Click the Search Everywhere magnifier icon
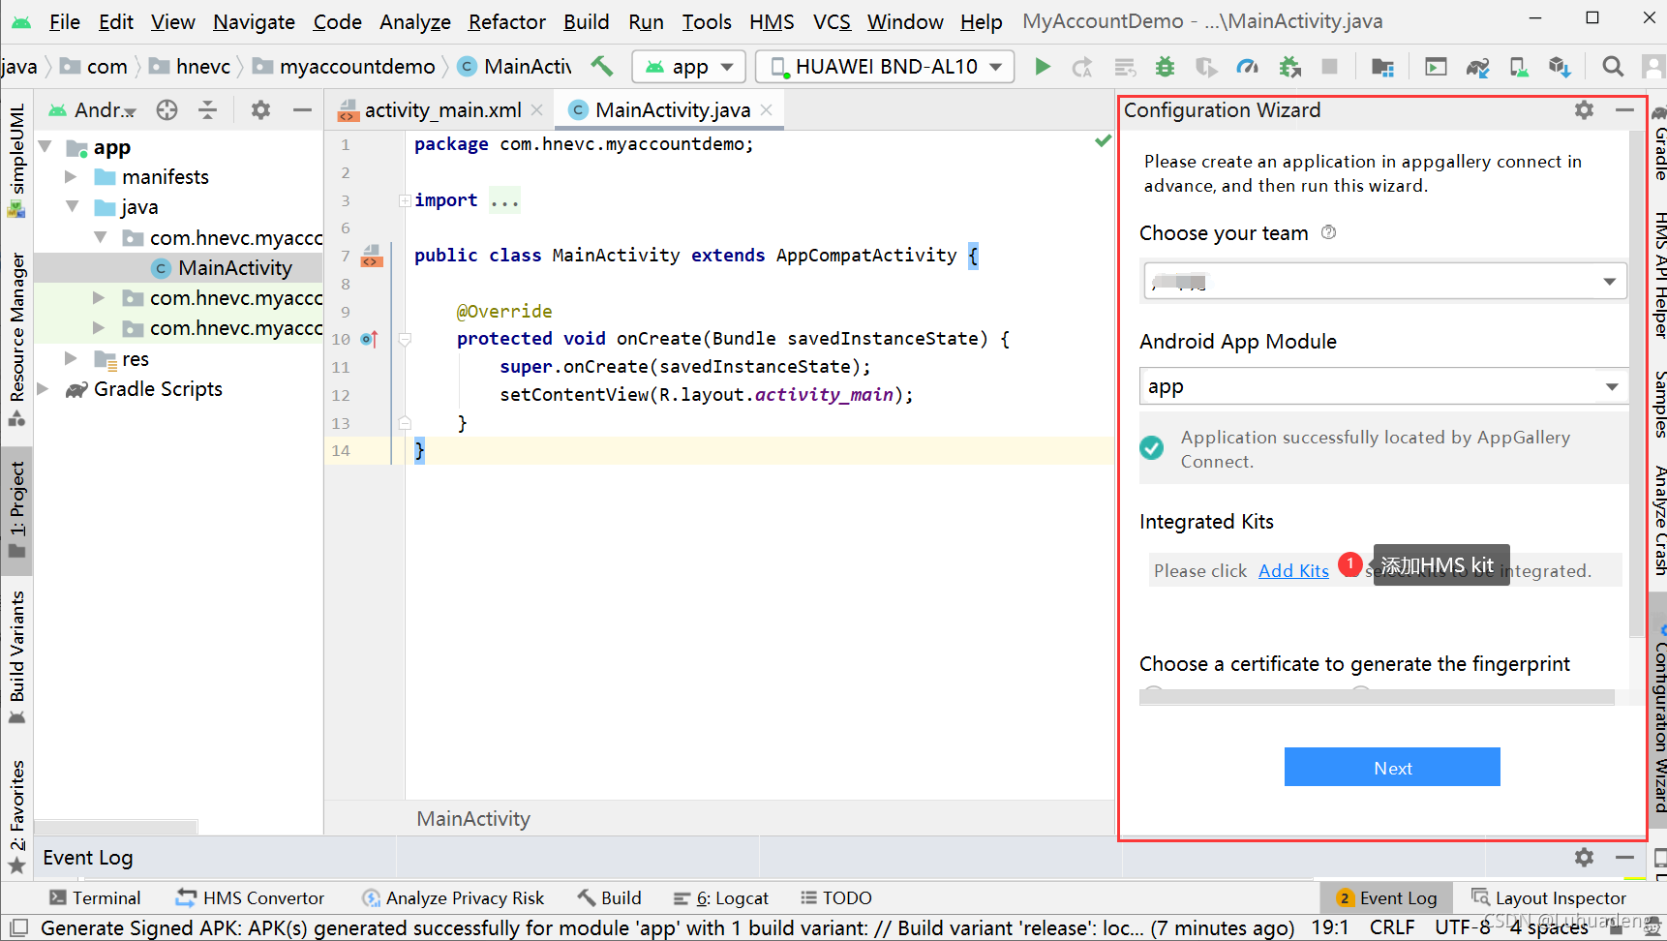Viewport: 1667px width, 941px height. click(1613, 66)
